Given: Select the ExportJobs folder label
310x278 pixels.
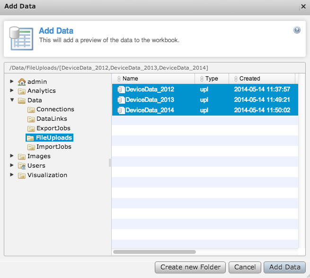Looking at the screenshot, I should [x=53, y=128].
